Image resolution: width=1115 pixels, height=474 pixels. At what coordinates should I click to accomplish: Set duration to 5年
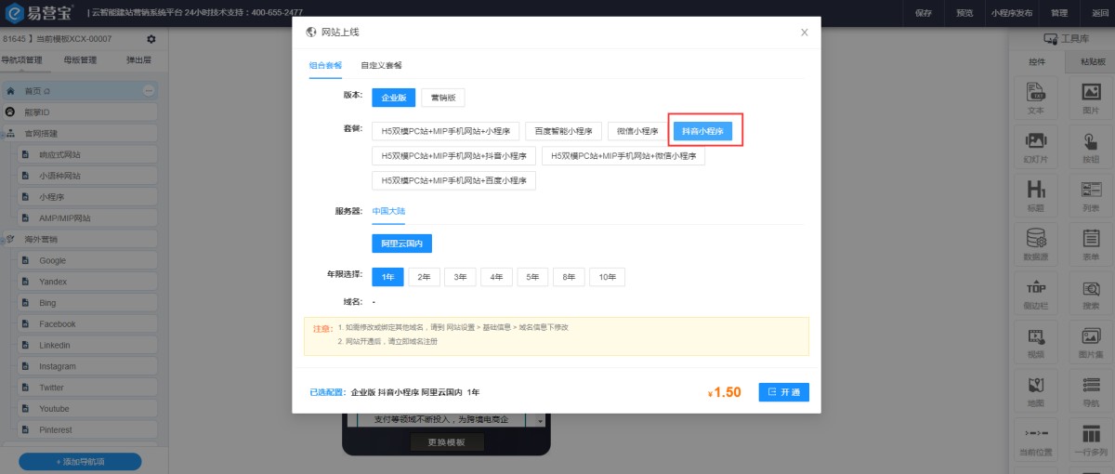(x=532, y=277)
